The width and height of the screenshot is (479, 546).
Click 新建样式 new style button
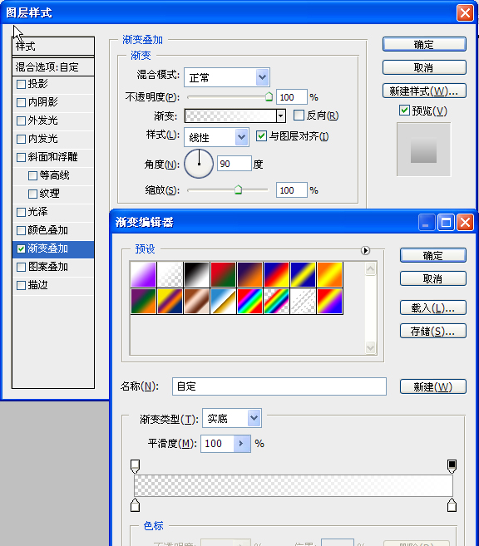point(424,91)
